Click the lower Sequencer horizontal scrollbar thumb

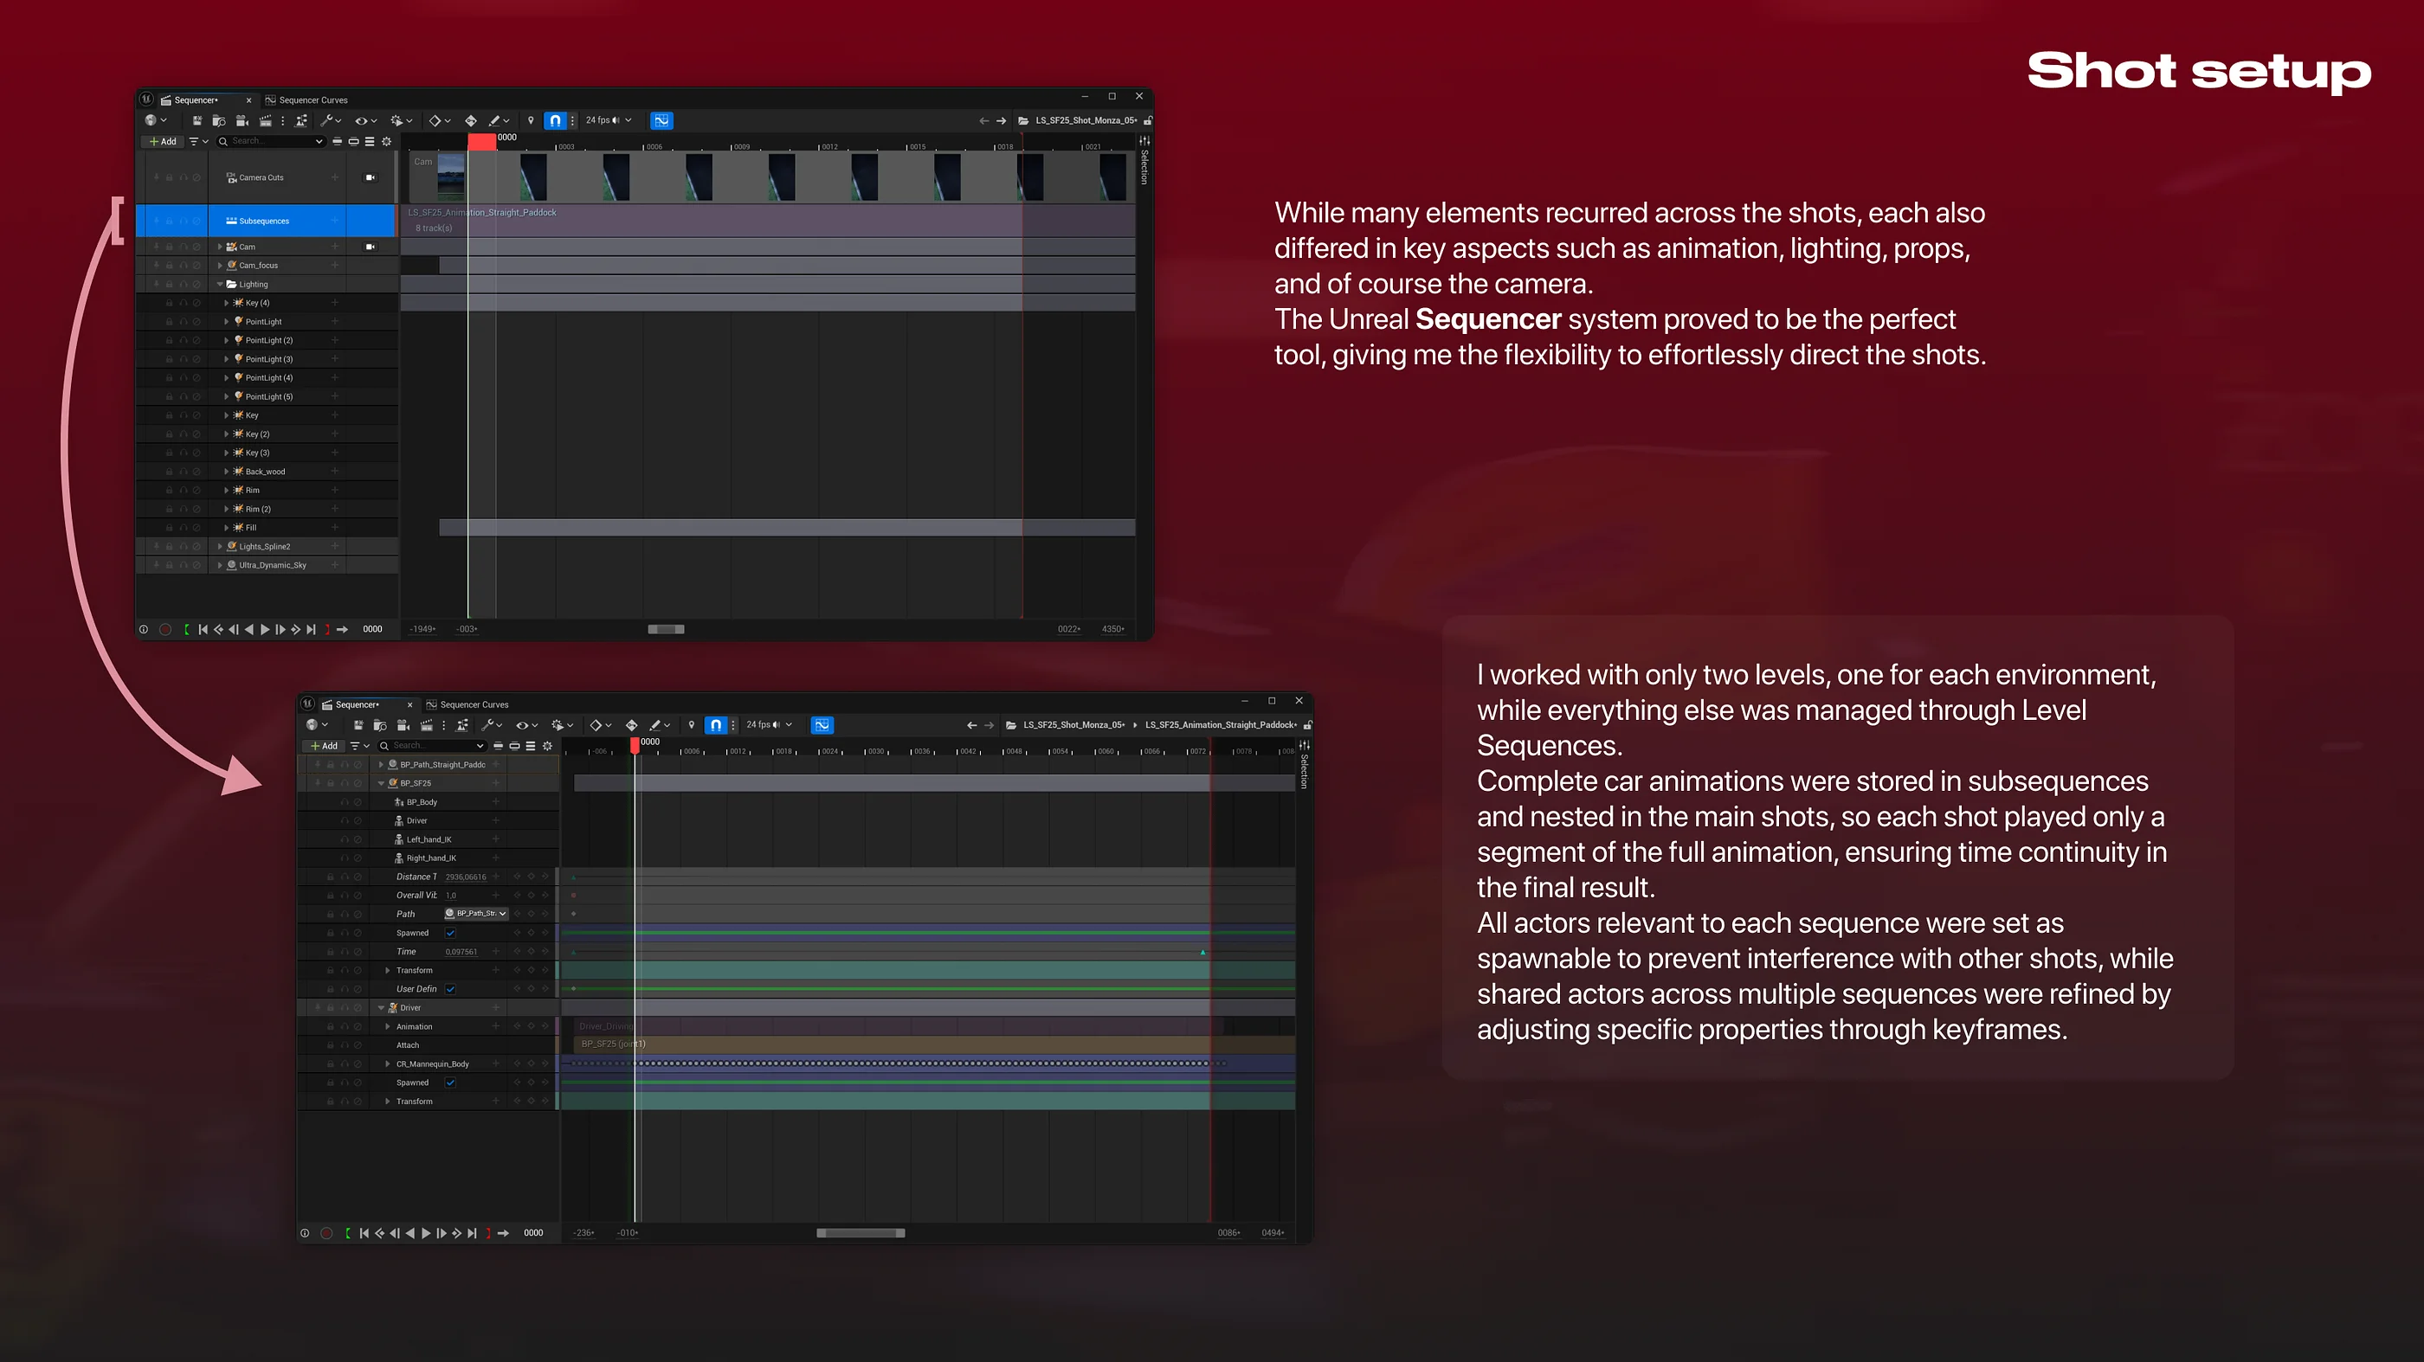tap(861, 1233)
